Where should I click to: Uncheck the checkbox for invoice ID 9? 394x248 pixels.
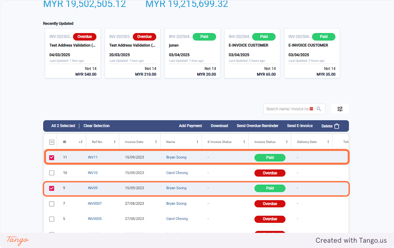[x=52, y=188]
